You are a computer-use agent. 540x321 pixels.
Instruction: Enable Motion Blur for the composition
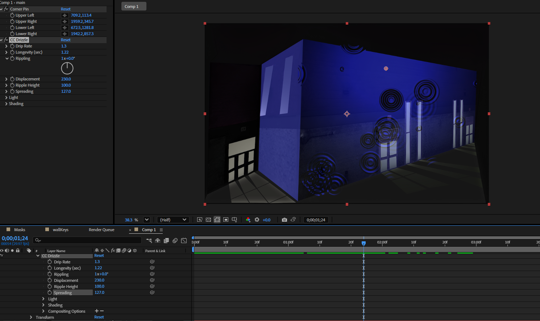[175, 240]
